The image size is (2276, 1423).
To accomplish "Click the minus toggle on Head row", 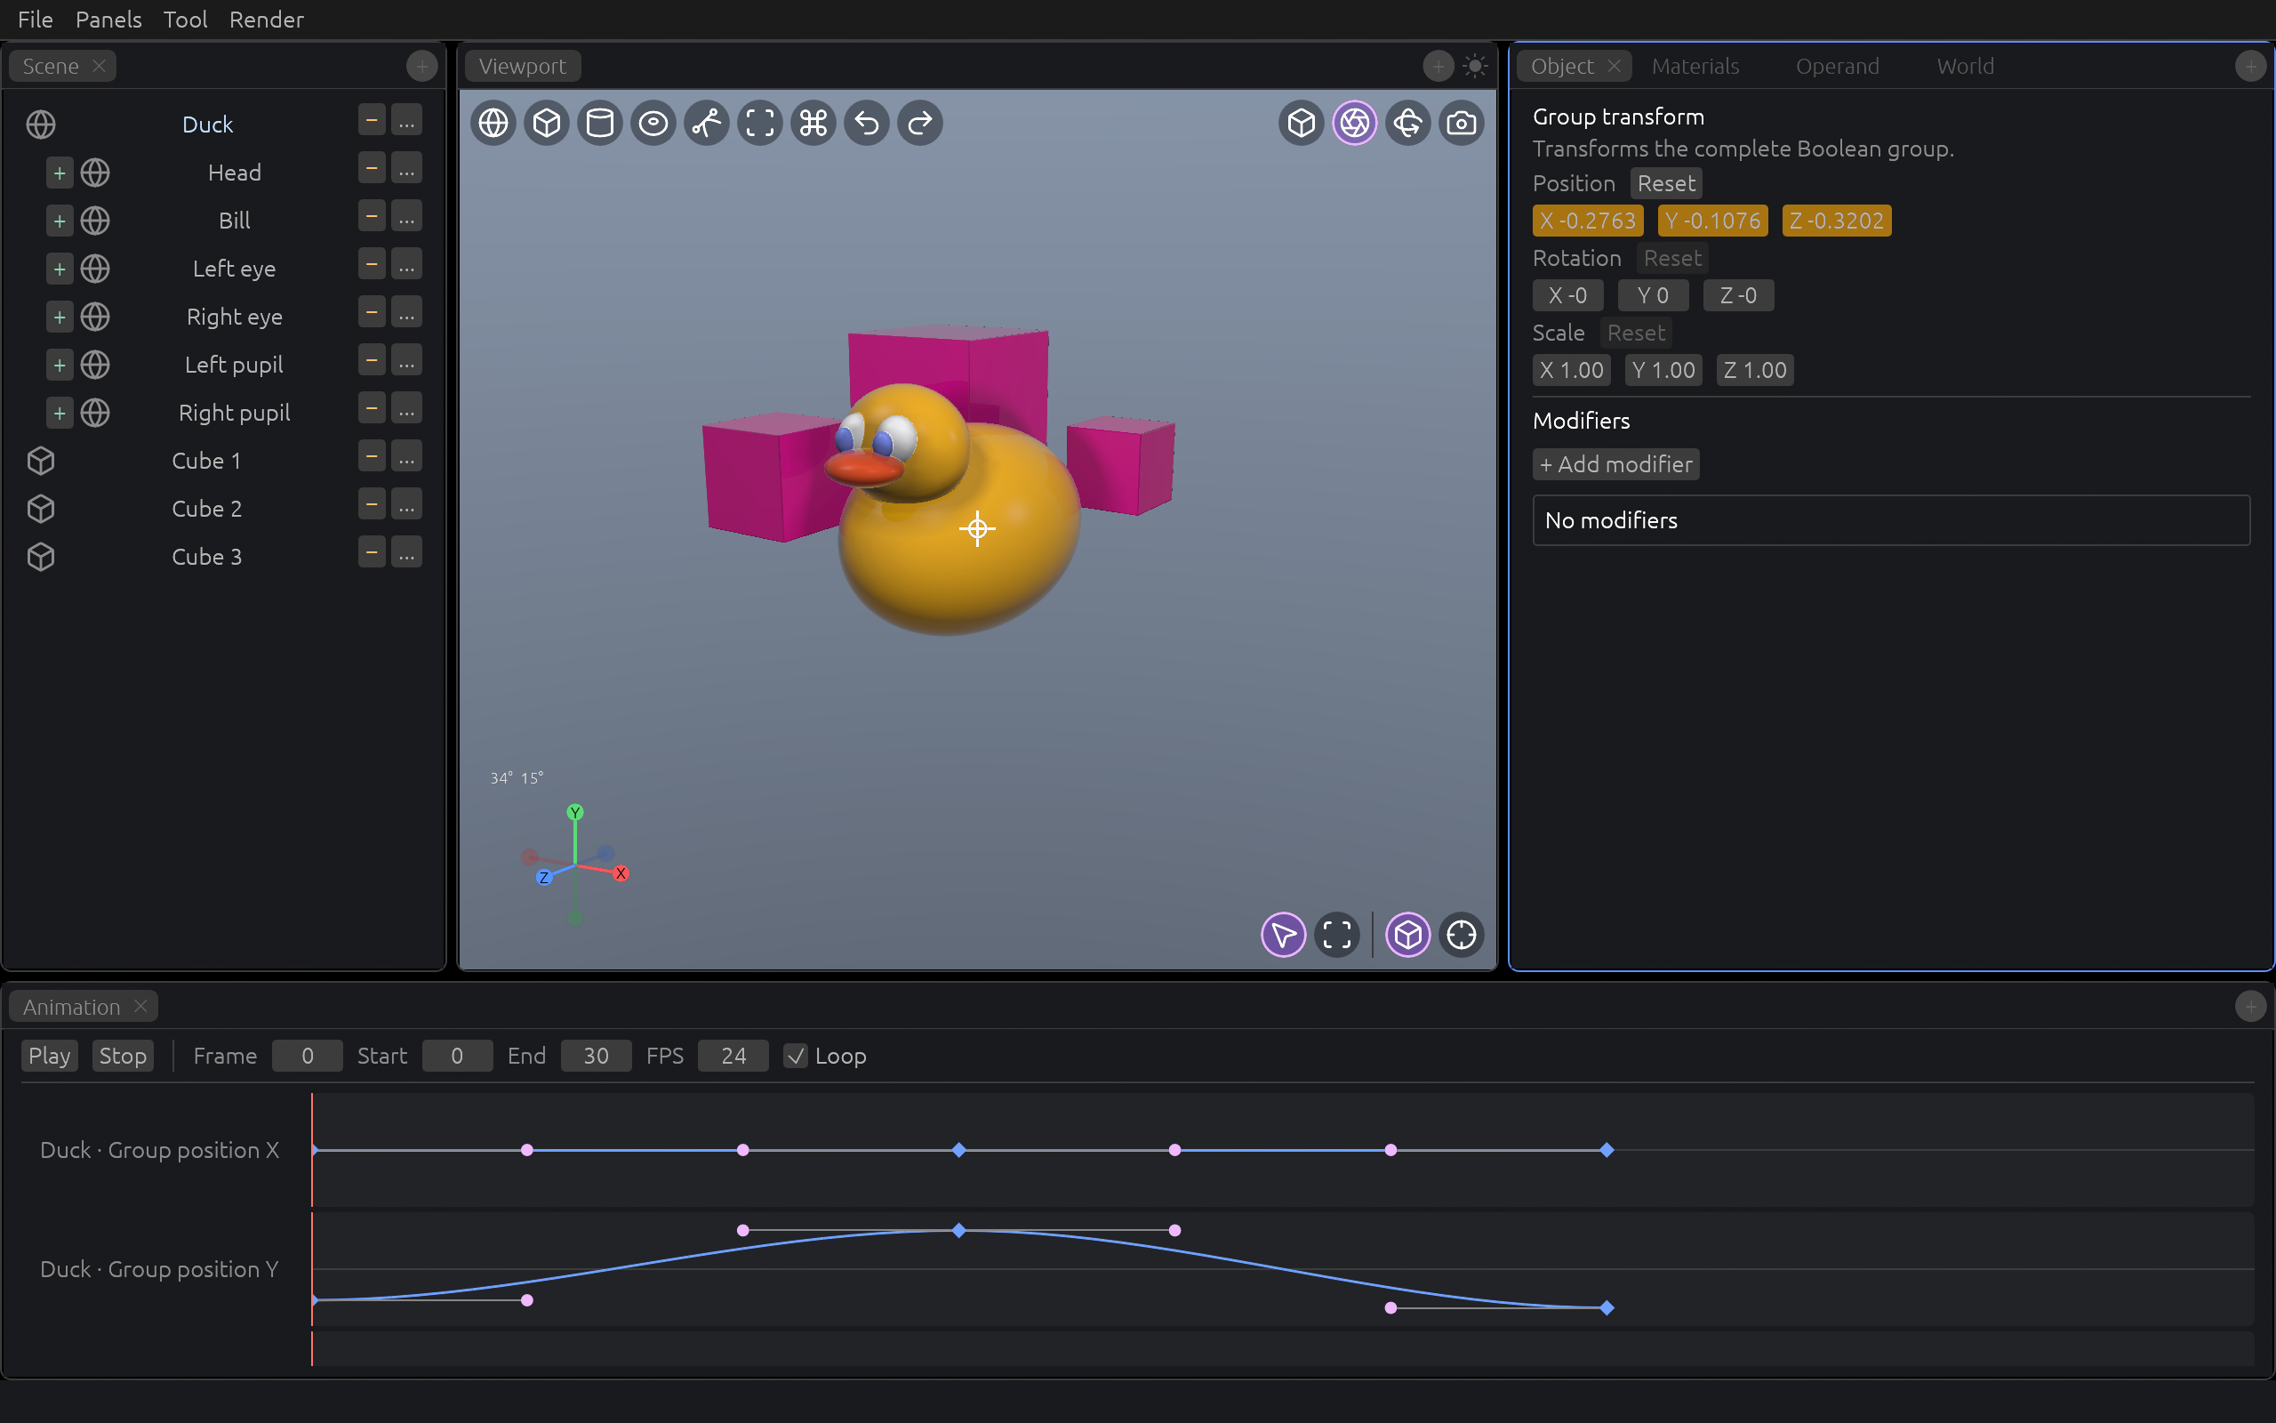I will click(372, 168).
